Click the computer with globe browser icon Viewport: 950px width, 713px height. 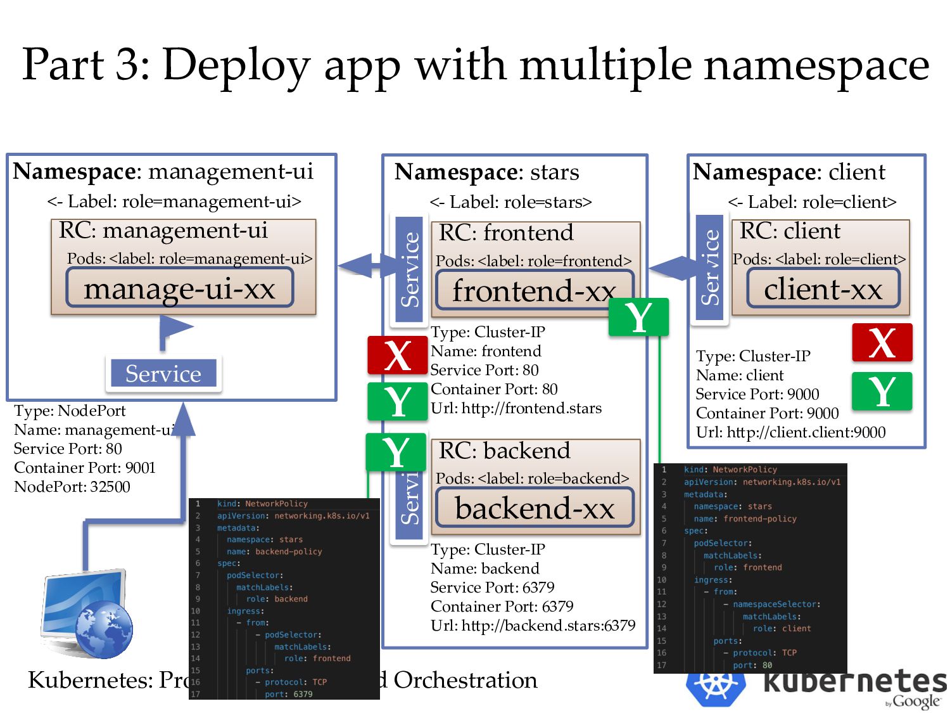87,613
